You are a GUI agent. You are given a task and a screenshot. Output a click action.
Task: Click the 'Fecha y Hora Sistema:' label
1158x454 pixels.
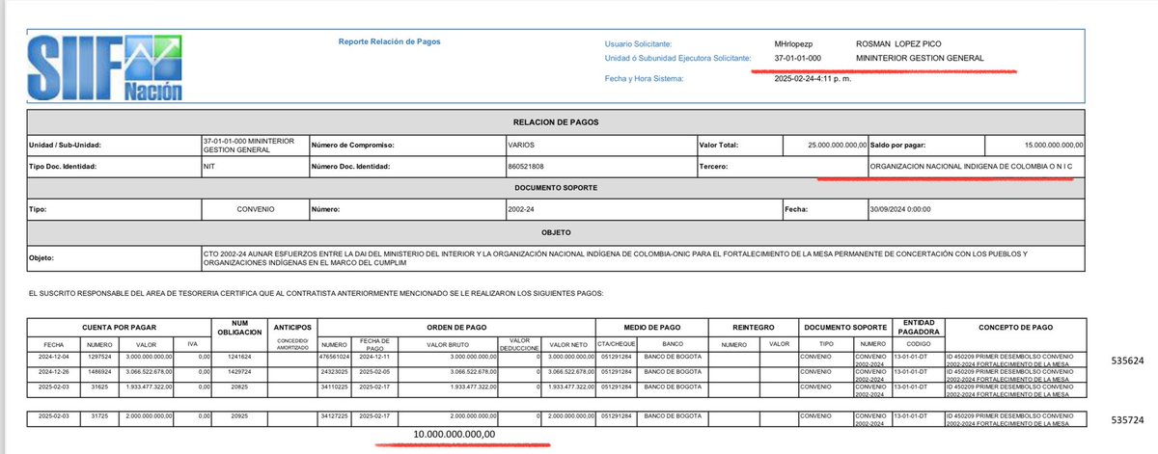tap(643, 78)
